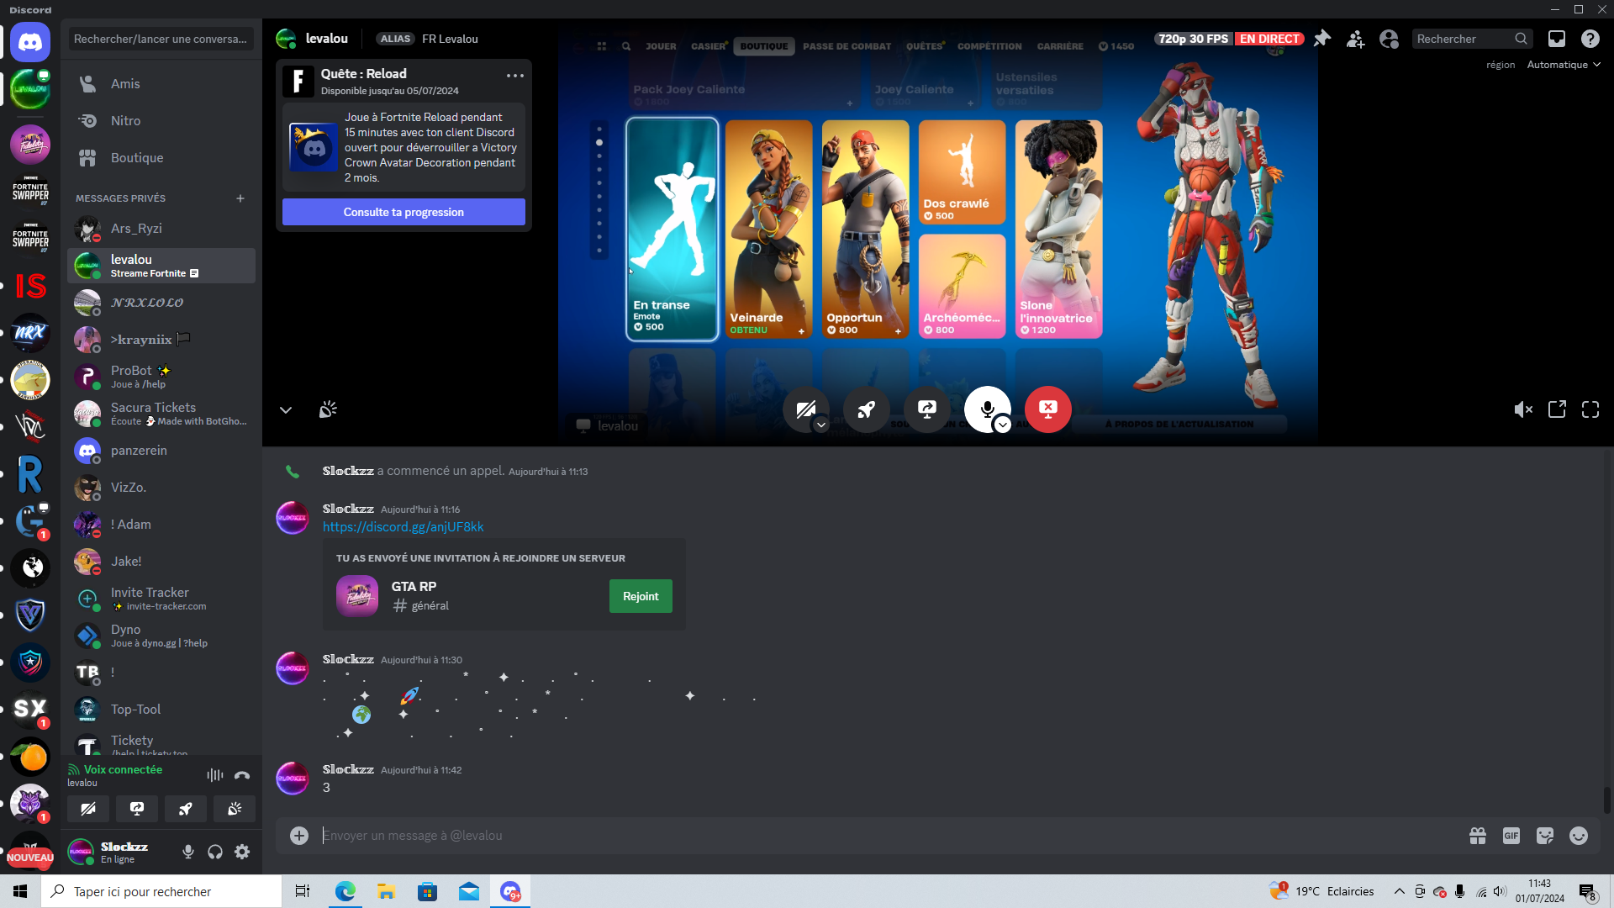Open the Nitro page
The width and height of the screenshot is (1614, 908).
pyautogui.click(x=161, y=121)
